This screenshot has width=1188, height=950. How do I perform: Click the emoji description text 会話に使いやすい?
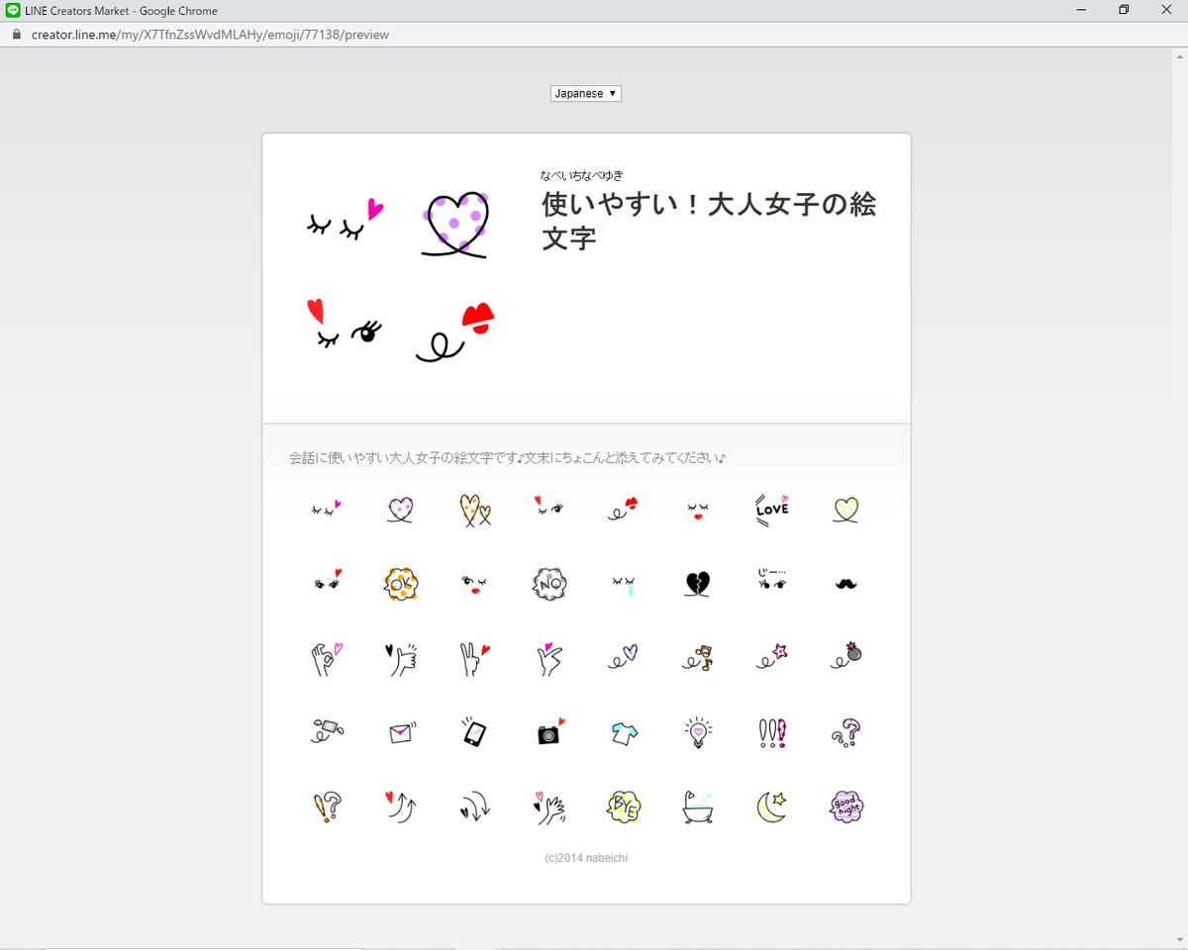tap(508, 458)
